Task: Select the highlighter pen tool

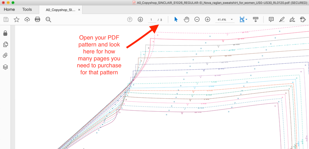Action: 282,20
